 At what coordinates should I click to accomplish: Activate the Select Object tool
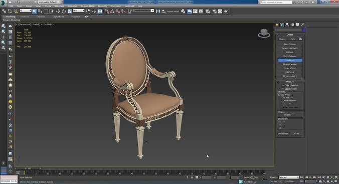[x=35, y=11]
